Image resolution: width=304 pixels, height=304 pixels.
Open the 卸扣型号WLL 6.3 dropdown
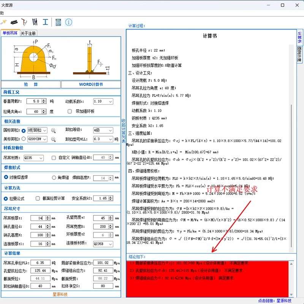103,139
